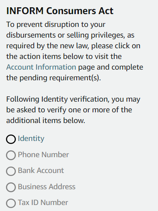Open the Identity action item link

pyautogui.click(x=31, y=139)
